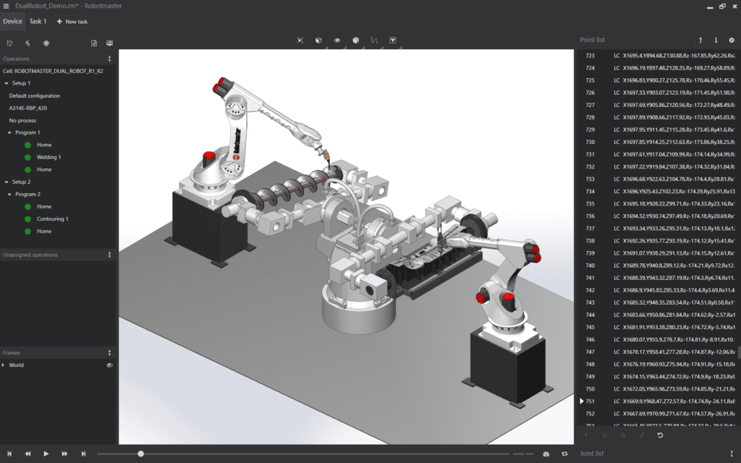Move point up with the up arrow
The width and height of the screenshot is (741, 463).
coord(700,41)
